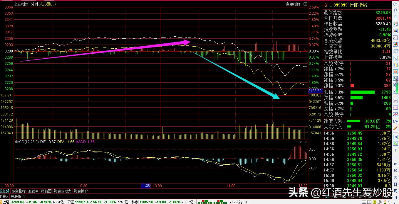Select 1-minute period in right sidebar
399x204 pixels.
click(x=395, y=150)
